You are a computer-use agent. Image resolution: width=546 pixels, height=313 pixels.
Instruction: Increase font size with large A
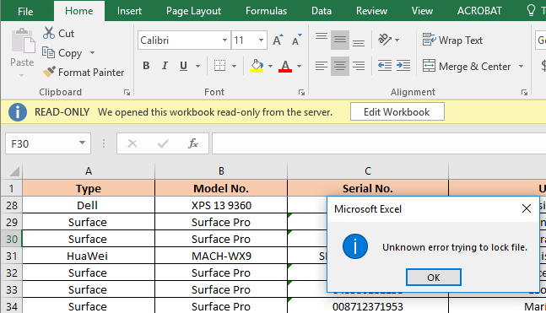point(278,40)
